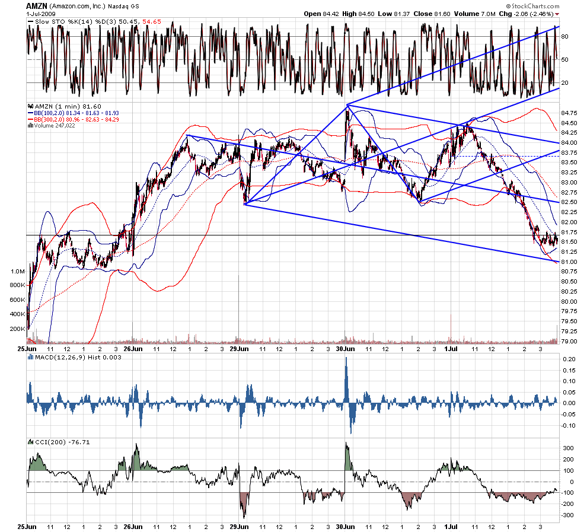
Task: Click the 400K volume axis label
Action: click(x=17, y=314)
